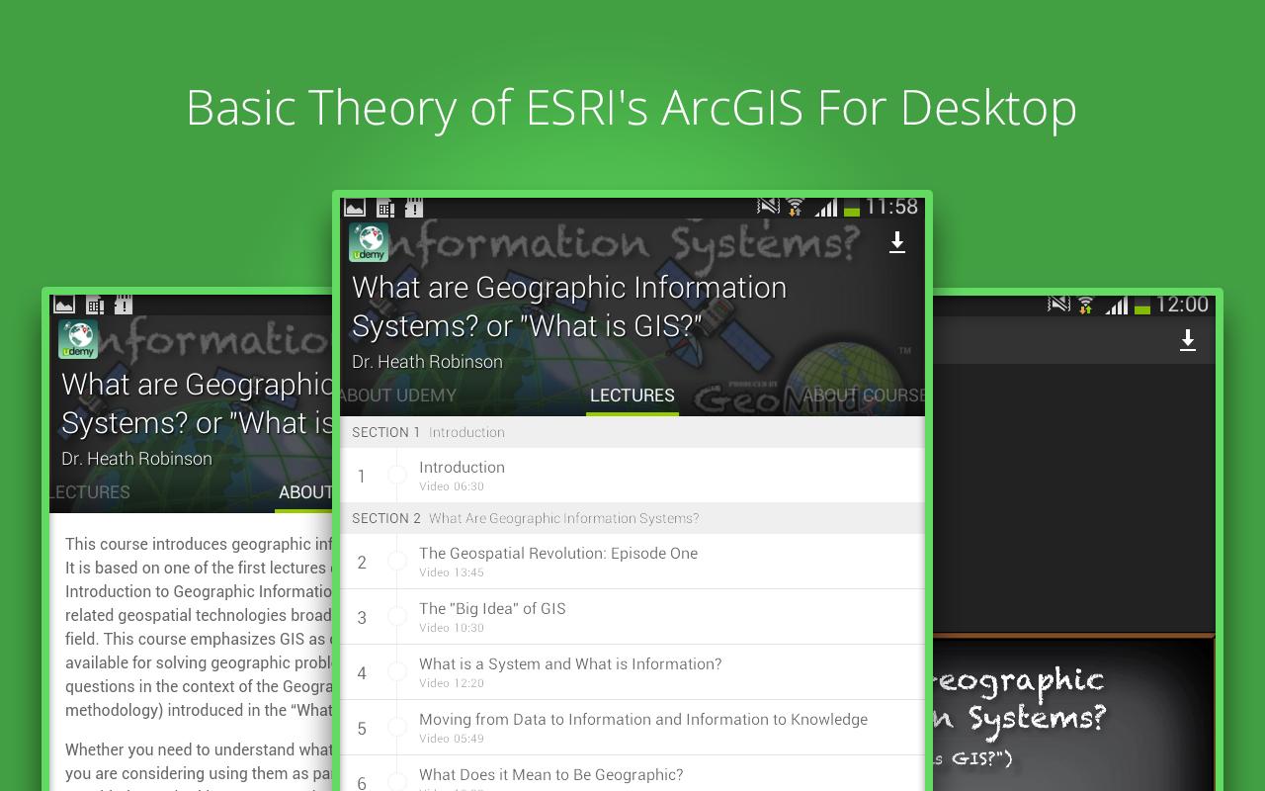Open the LECTURES tab in the left screen
Viewport: 1265px width, 791px height.
pos(90,492)
